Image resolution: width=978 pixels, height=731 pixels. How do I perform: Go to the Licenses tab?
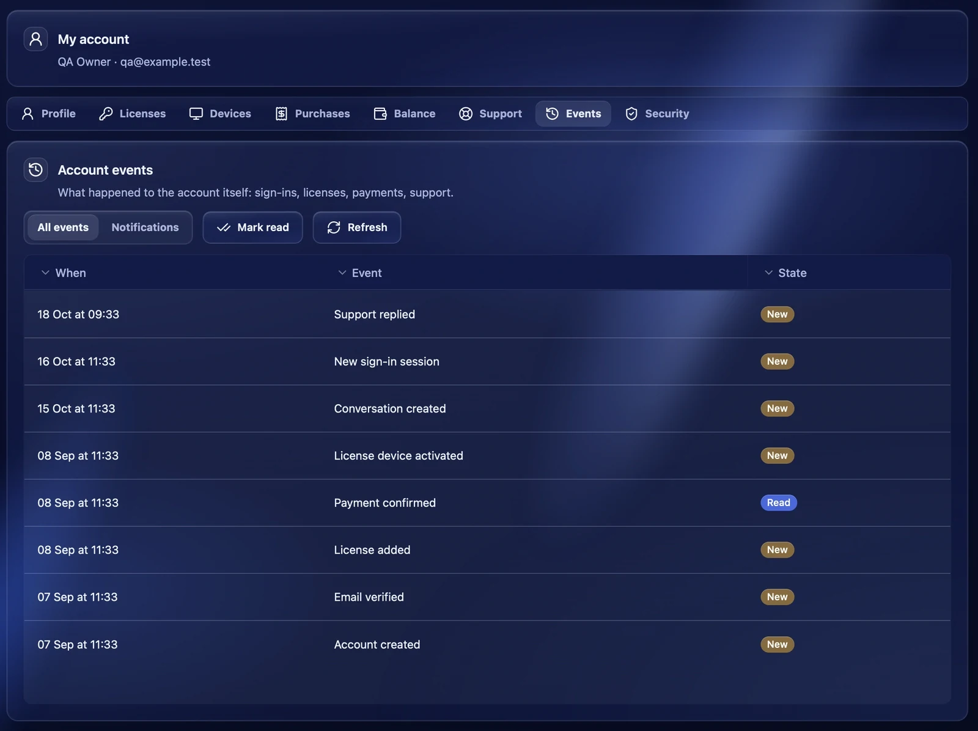pos(133,114)
